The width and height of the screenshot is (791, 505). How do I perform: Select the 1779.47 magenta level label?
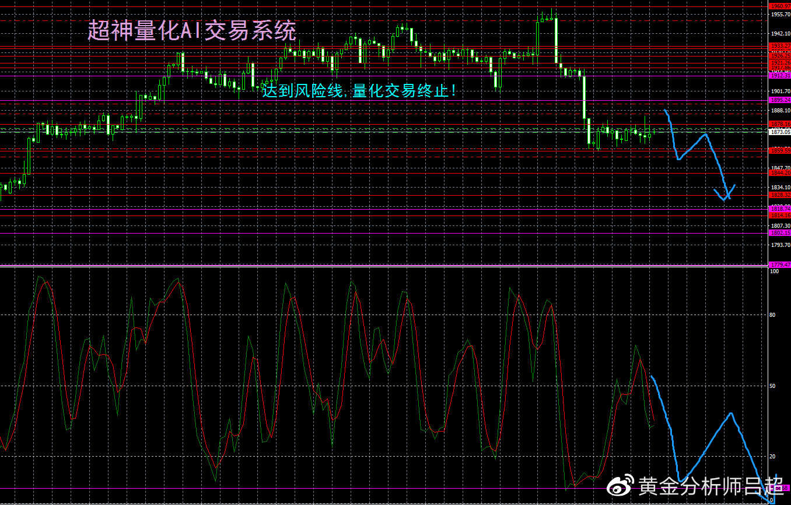[780, 264]
